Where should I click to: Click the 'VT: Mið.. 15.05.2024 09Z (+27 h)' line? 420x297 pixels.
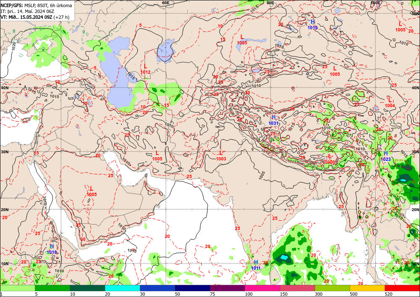(35, 17)
